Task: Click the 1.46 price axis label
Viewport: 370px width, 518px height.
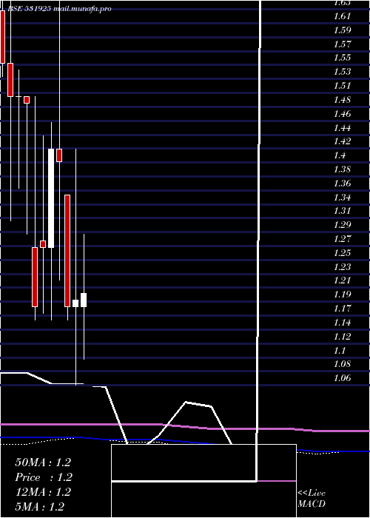Action: click(x=343, y=114)
